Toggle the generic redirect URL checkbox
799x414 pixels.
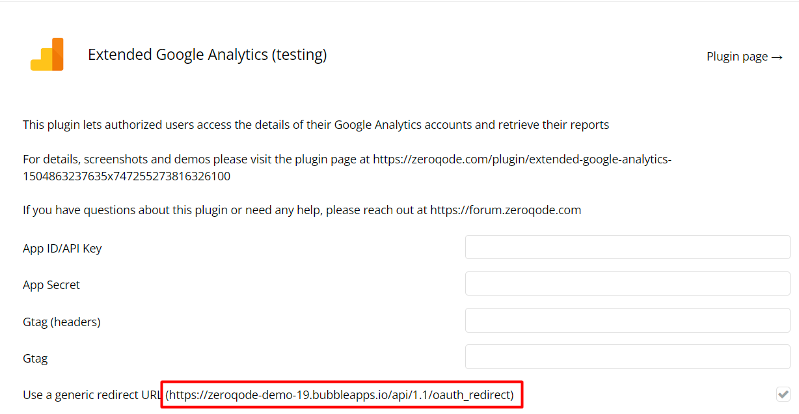pyautogui.click(x=783, y=394)
